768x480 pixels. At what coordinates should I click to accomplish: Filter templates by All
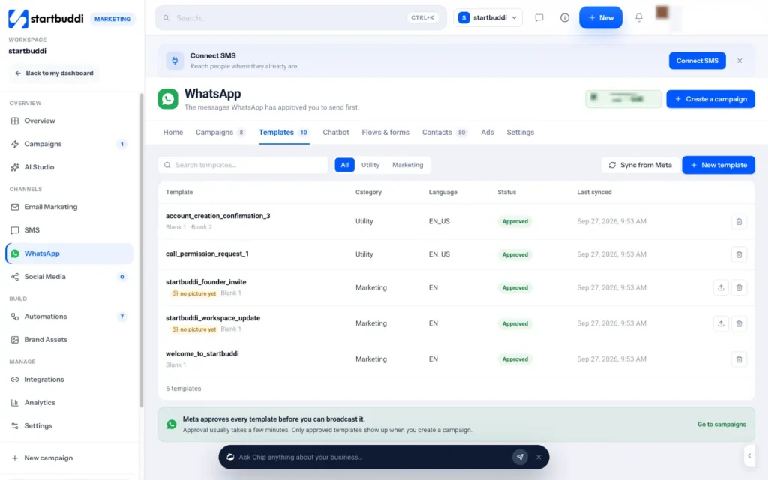point(344,165)
